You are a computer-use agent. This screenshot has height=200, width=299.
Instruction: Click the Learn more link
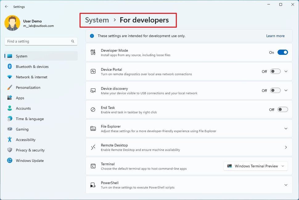tap(275, 36)
